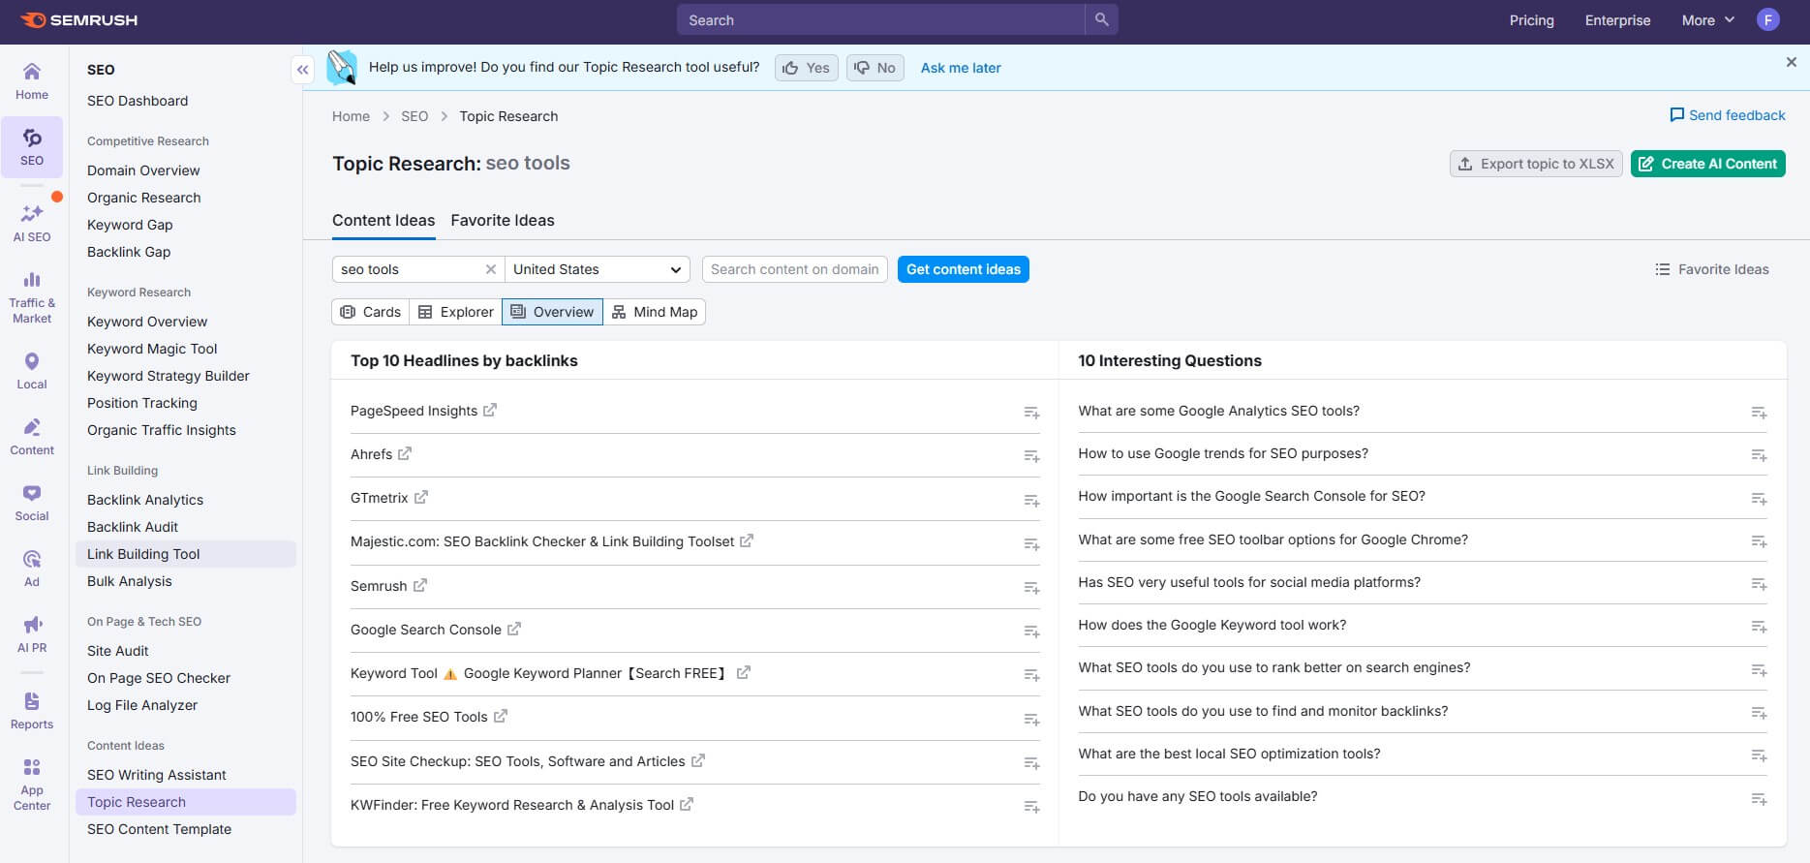Open the Content sidebar section
Screen dimensions: 1810x863
click(32, 437)
